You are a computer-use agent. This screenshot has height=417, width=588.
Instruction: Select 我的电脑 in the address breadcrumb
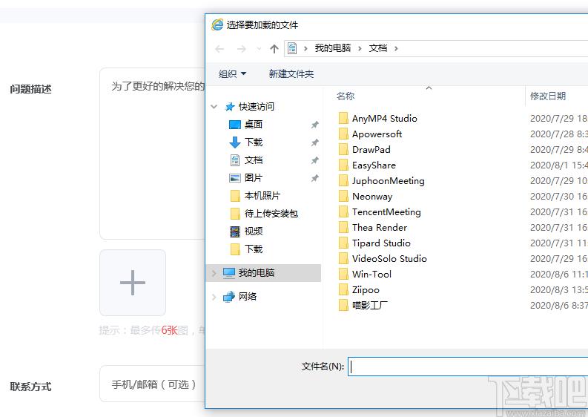333,48
